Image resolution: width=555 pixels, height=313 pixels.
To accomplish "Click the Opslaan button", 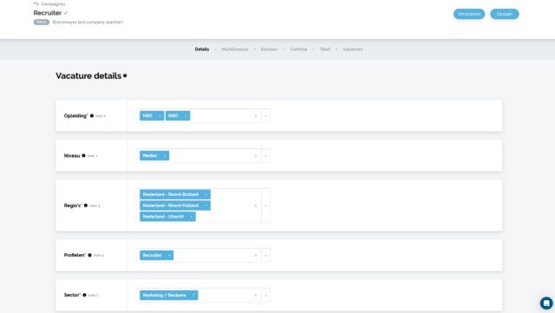I will [x=505, y=14].
